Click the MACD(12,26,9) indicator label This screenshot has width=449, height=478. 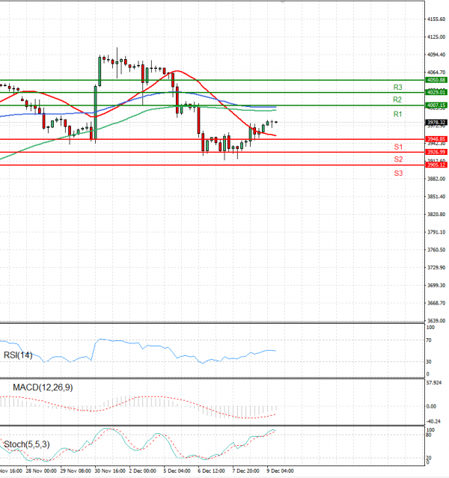click(x=43, y=387)
